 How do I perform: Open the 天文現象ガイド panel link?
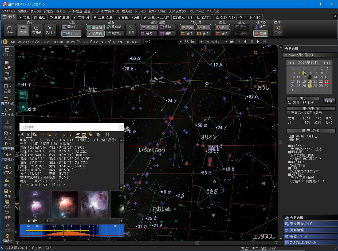tap(301, 224)
